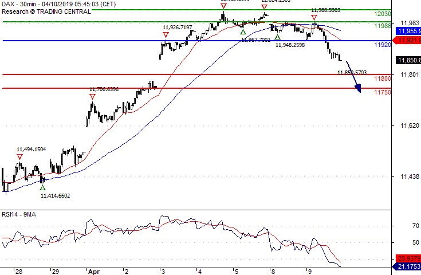Click the red pivot triangle below 11,926.7197

166,34
